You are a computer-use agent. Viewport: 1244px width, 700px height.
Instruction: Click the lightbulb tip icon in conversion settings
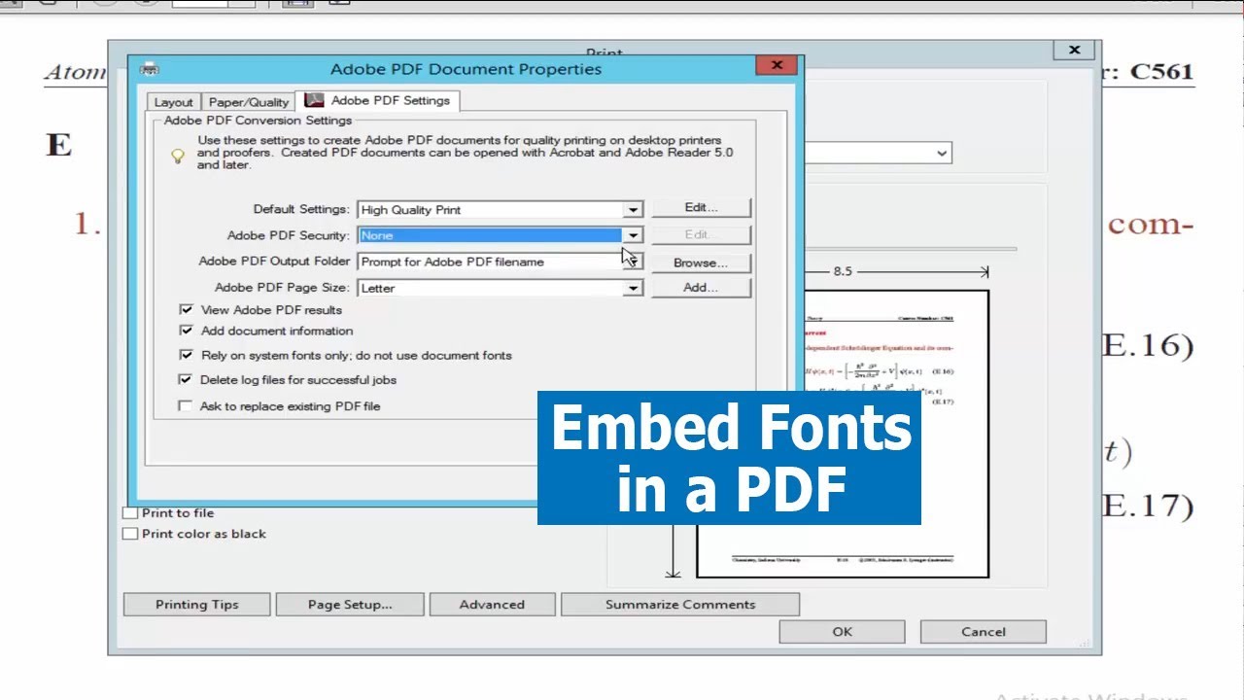[177, 156]
